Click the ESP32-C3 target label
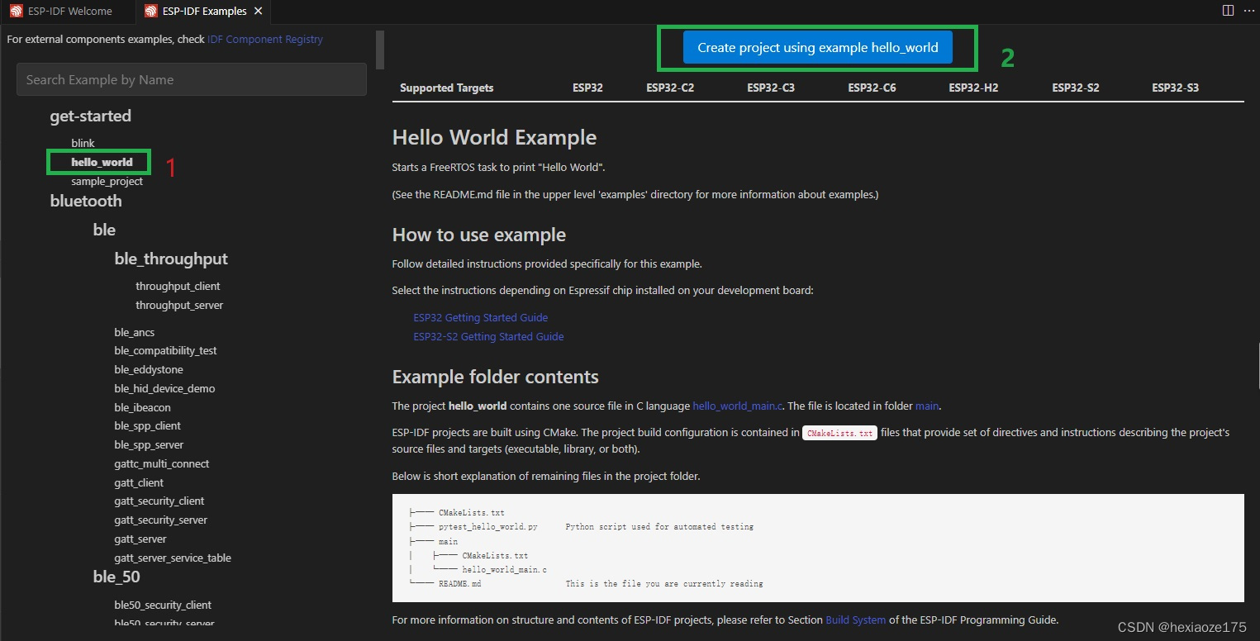 (771, 88)
